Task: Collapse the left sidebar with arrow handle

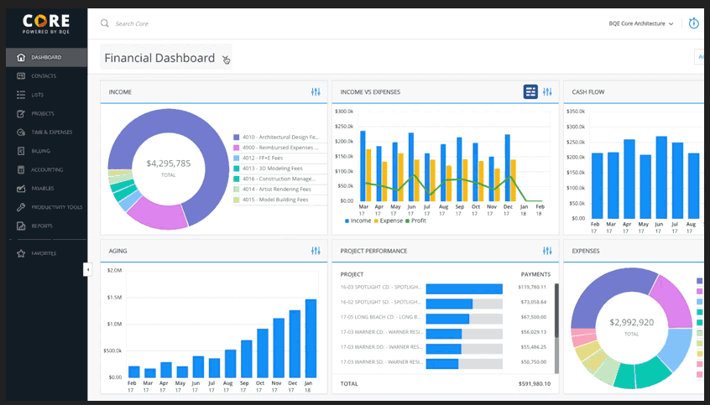Action: point(86,269)
